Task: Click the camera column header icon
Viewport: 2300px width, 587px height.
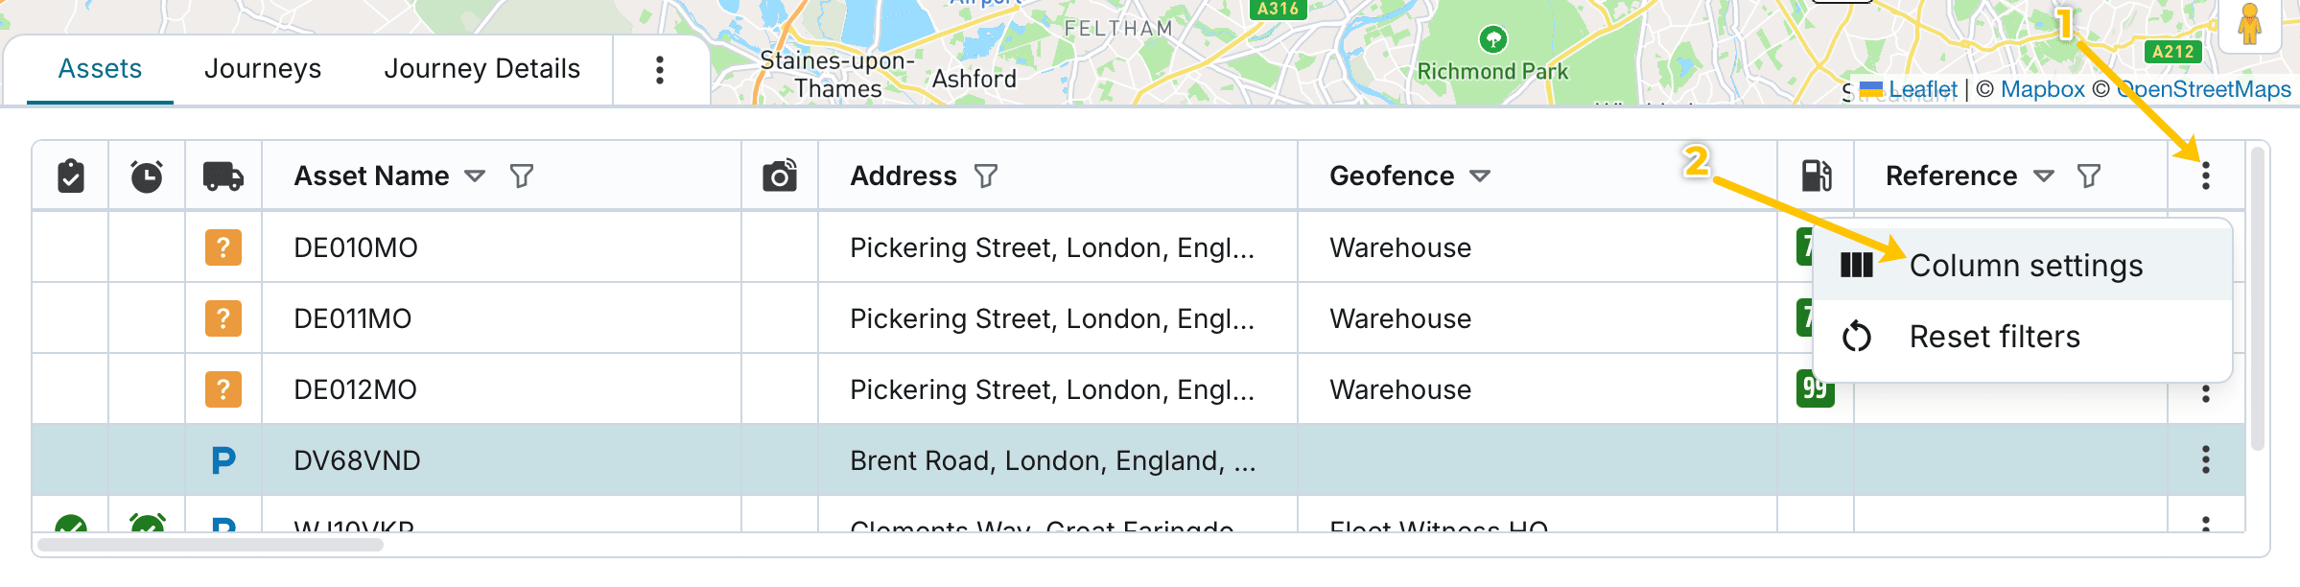Action: 780,176
